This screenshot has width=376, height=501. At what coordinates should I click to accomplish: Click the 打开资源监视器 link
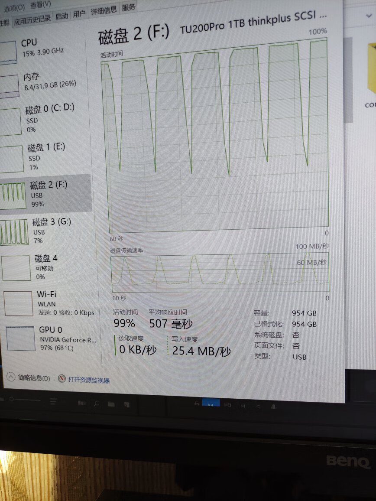(88, 381)
